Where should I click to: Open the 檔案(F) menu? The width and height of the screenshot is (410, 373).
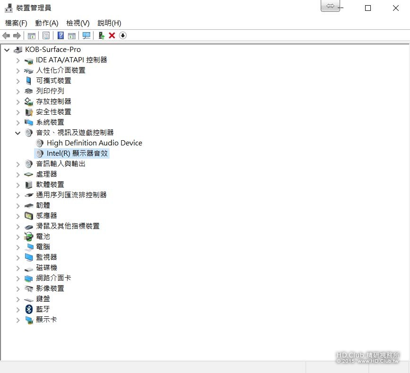[x=16, y=23]
